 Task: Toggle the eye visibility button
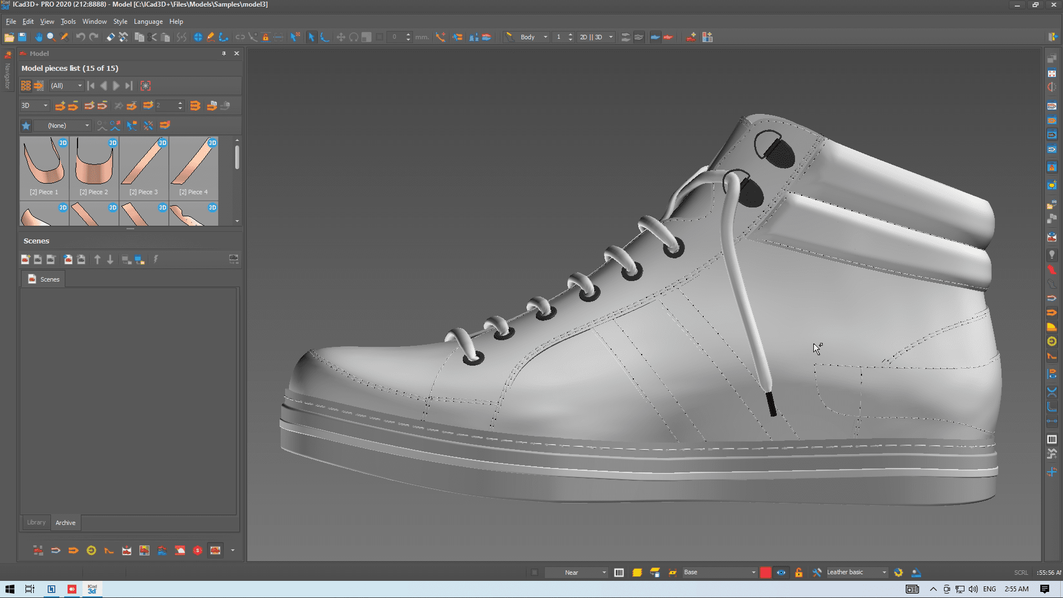781,573
